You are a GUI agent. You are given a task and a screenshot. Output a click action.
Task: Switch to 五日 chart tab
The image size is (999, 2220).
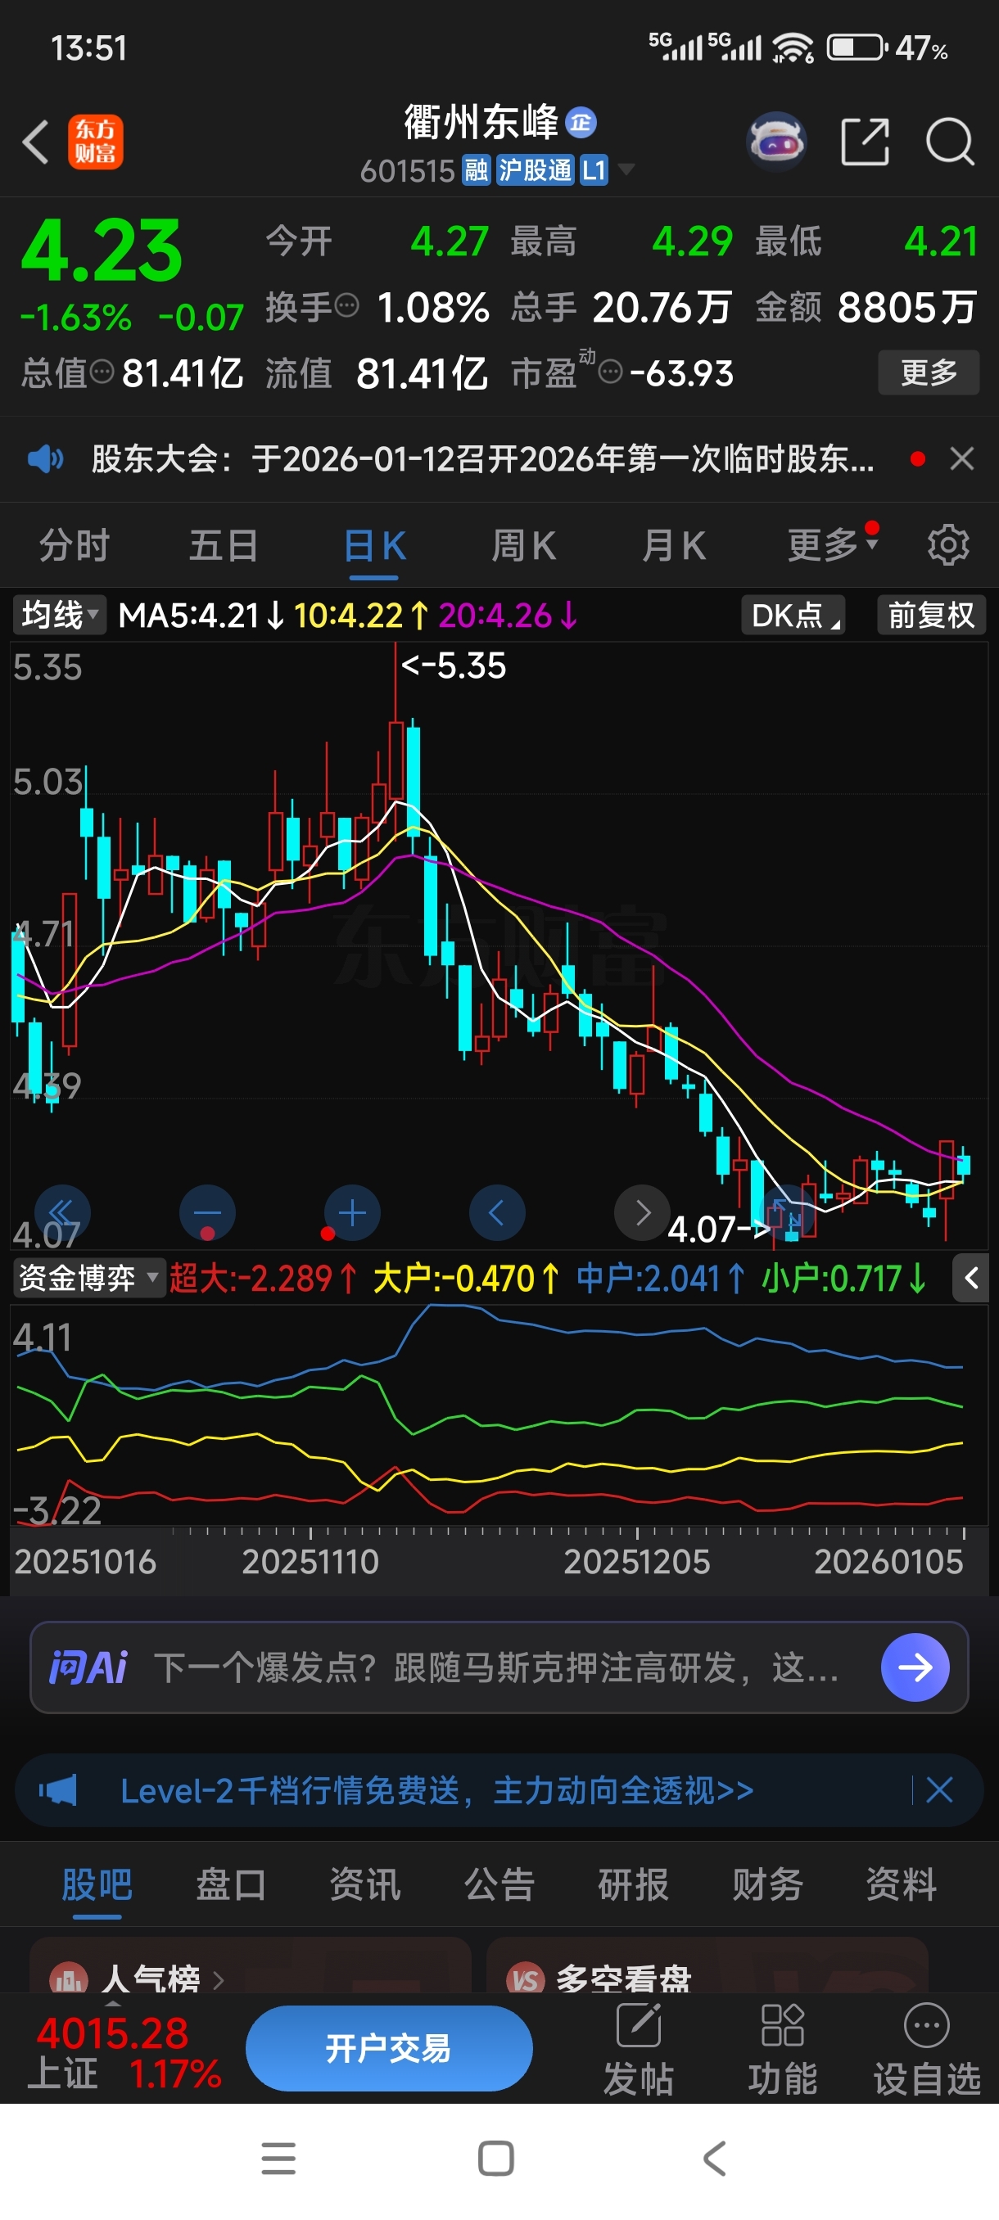point(224,545)
